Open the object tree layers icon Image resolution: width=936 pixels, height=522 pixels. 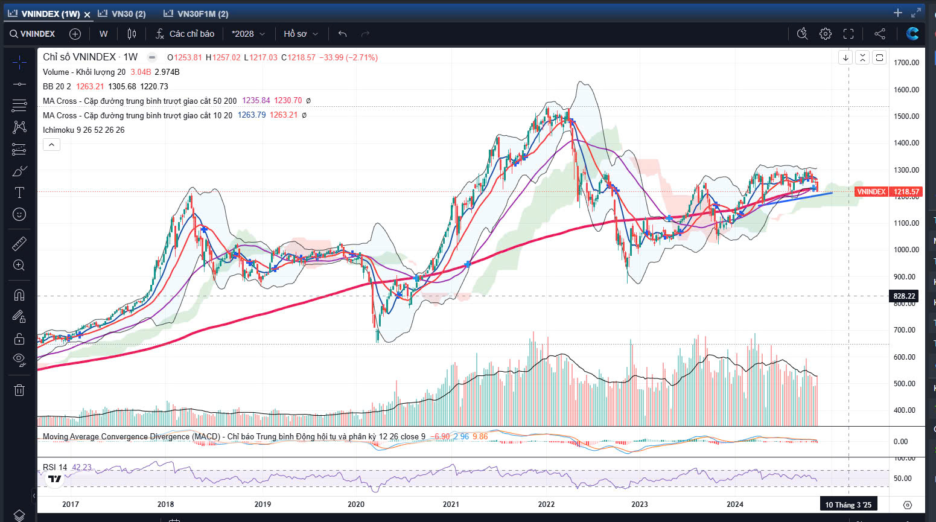coord(19,515)
